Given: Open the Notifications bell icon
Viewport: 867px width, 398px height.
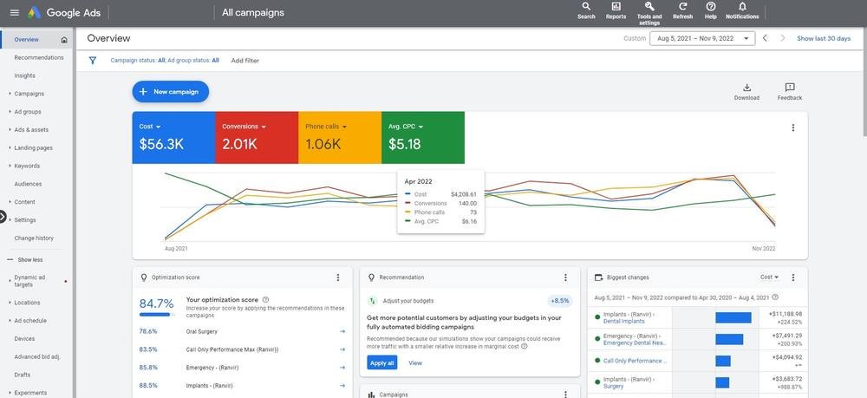Looking at the screenshot, I should pyautogui.click(x=742, y=10).
